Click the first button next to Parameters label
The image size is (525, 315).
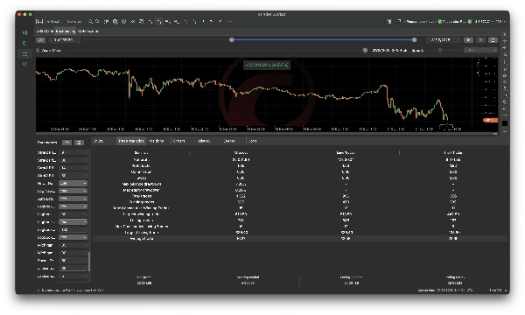coord(67,143)
